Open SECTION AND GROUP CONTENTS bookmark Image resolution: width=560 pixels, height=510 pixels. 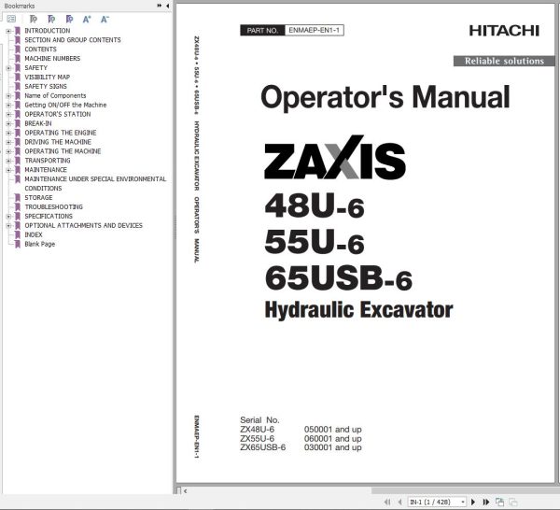pyautogui.click(x=73, y=40)
